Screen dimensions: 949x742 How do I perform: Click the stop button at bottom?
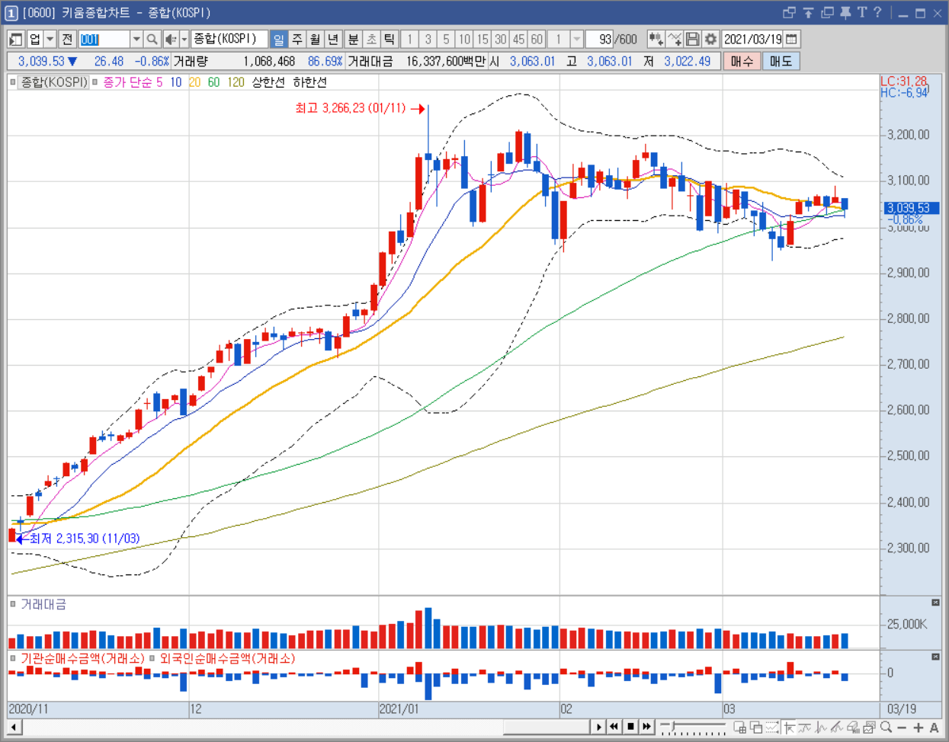coord(631,727)
